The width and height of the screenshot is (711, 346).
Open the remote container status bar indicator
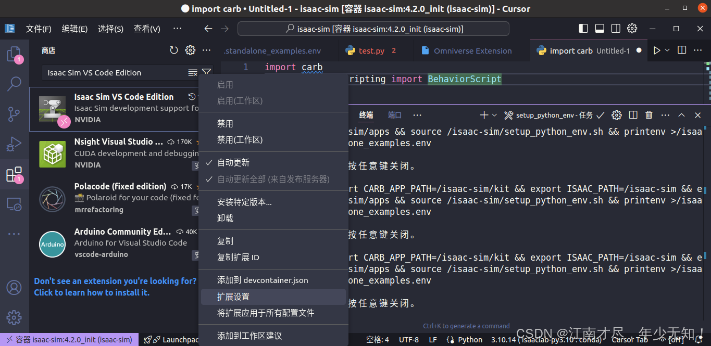coord(69,340)
